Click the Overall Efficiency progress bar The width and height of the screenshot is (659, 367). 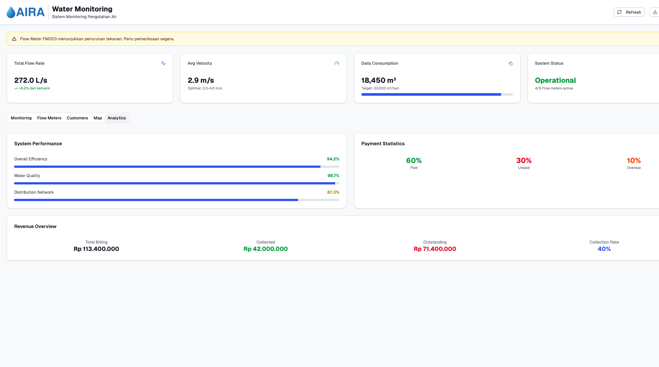point(176,167)
